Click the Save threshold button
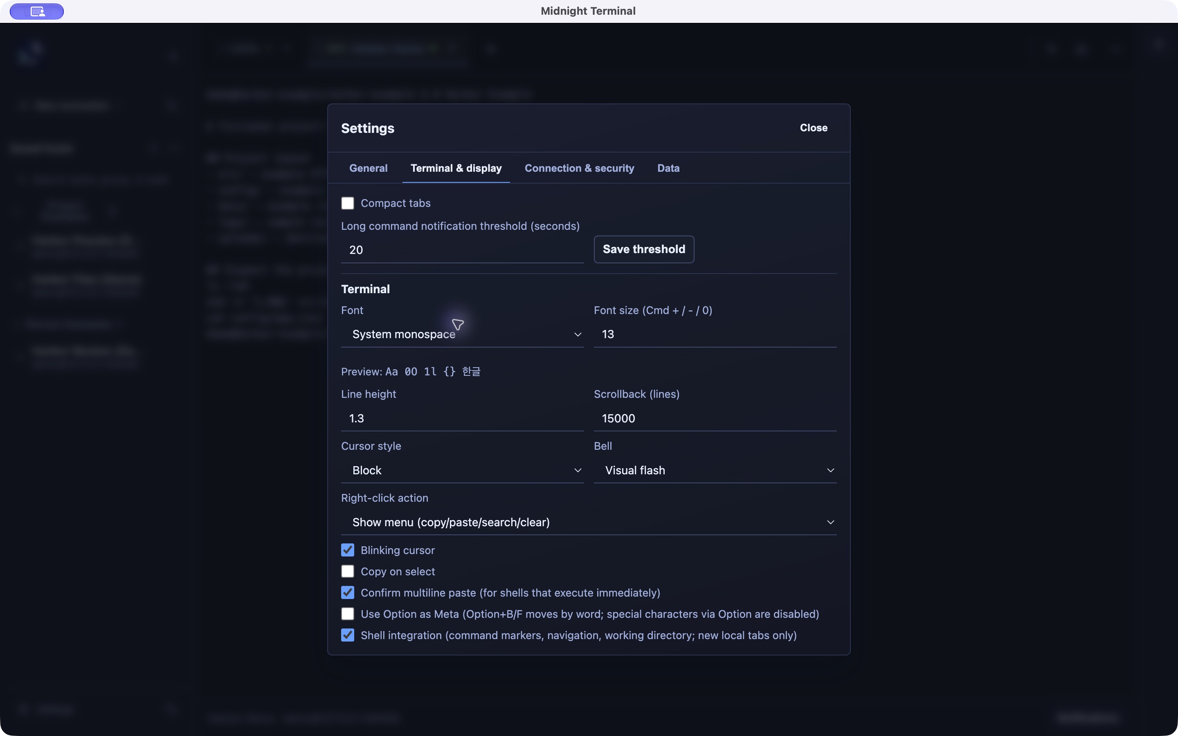Image resolution: width=1178 pixels, height=736 pixels. (x=643, y=249)
